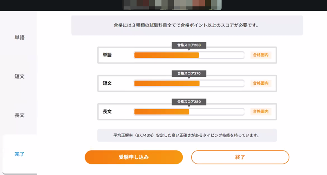Click 合格圏内 badge in the 単語 row
Image resolution: width=327 pixels, height=175 pixels.
pos(260,55)
